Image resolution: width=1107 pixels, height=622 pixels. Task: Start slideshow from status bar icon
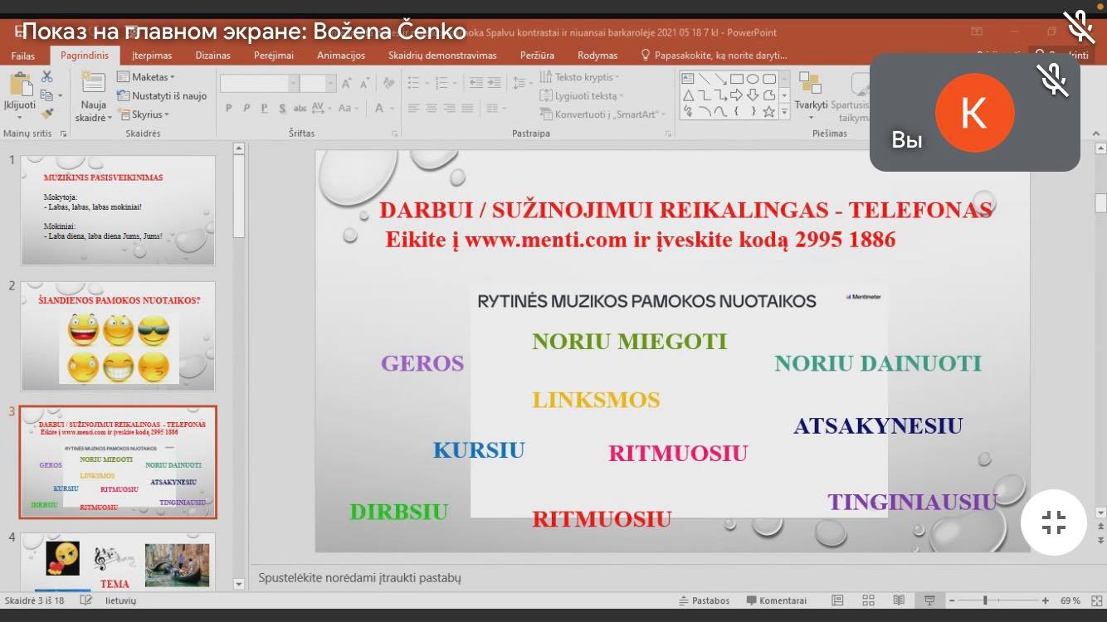point(929,600)
